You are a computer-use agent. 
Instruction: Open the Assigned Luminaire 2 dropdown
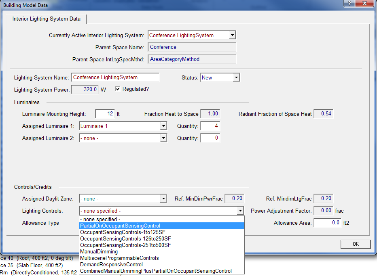[x=163, y=138]
